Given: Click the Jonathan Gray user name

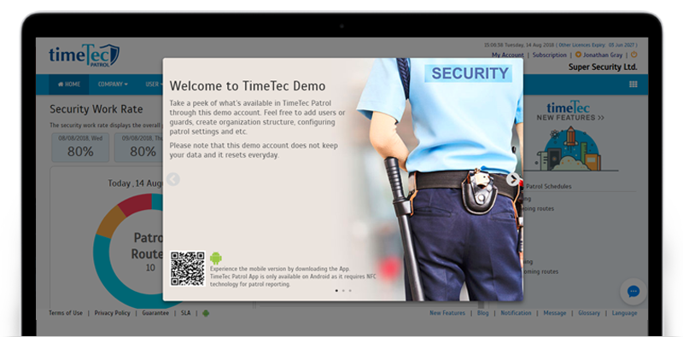Looking at the screenshot, I should coord(603,55).
